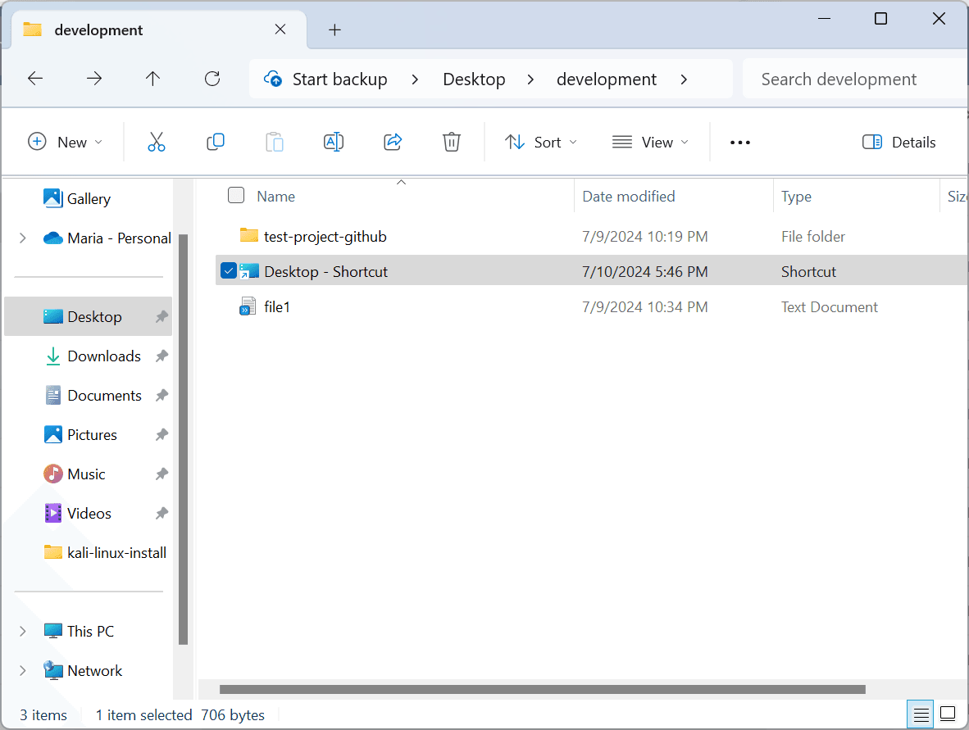Click the Text Document type cell

click(x=829, y=307)
